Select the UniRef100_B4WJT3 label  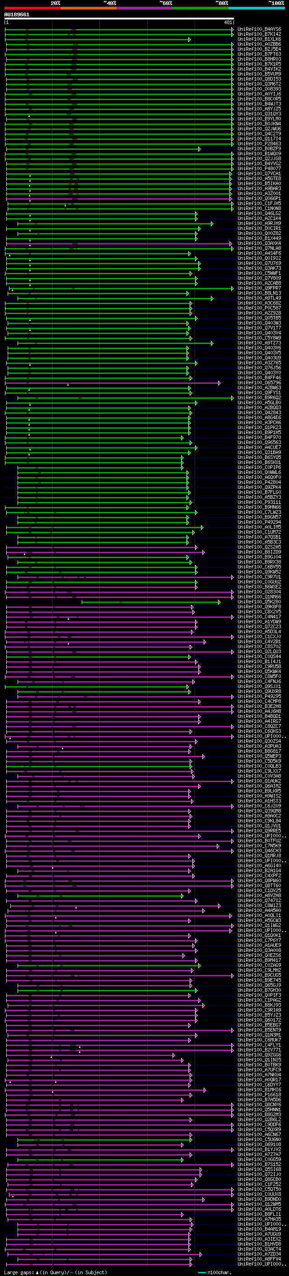point(259,104)
